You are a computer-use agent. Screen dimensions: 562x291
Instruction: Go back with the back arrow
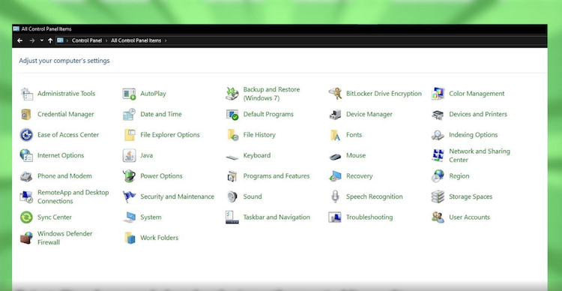pyautogui.click(x=20, y=40)
